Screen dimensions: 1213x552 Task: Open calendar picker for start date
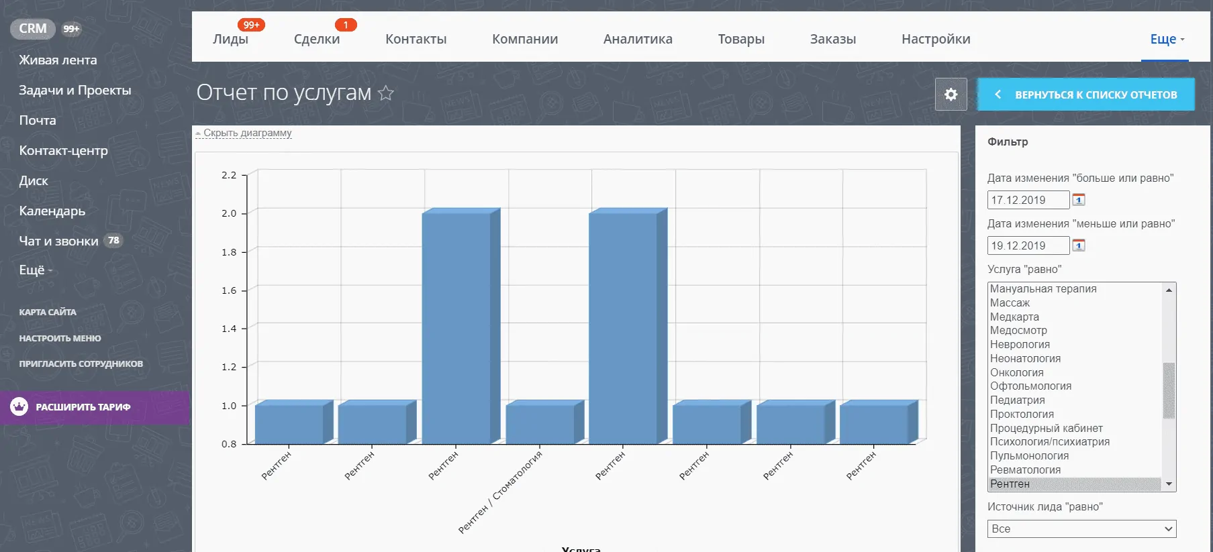tap(1079, 200)
